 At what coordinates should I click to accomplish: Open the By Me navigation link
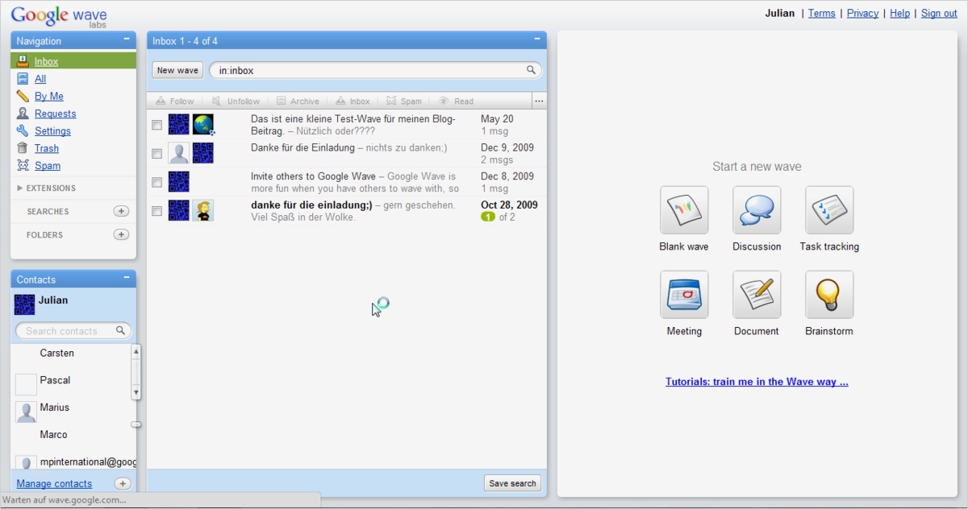[49, 96]
